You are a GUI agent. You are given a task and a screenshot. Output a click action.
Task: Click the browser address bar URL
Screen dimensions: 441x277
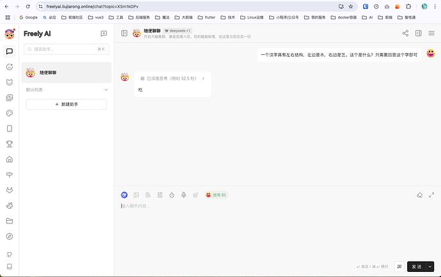coord(92,6)
